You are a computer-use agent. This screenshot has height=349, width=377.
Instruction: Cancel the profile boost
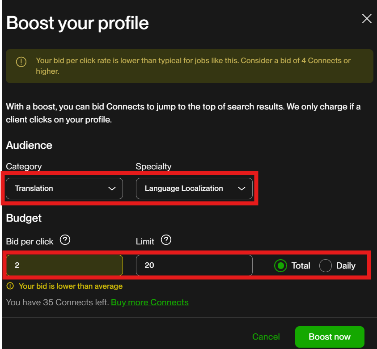click(x=266, y=336)
